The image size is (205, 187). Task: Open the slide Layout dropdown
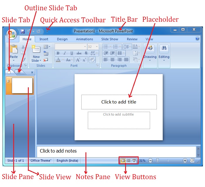tap(47, 46)
